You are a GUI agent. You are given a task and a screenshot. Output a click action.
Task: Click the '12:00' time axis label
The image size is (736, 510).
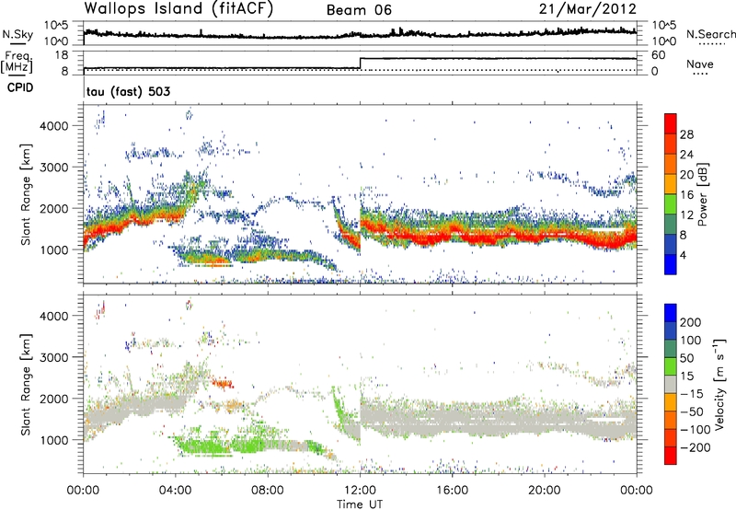(360, 491)
